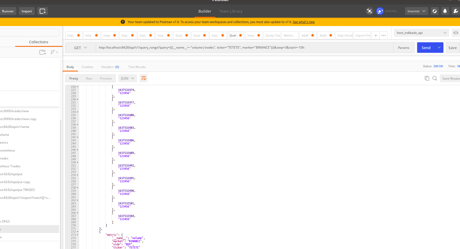Select the response Cookies tab
The height and width of the screenshot is (249, 460).
coord(88,67)
